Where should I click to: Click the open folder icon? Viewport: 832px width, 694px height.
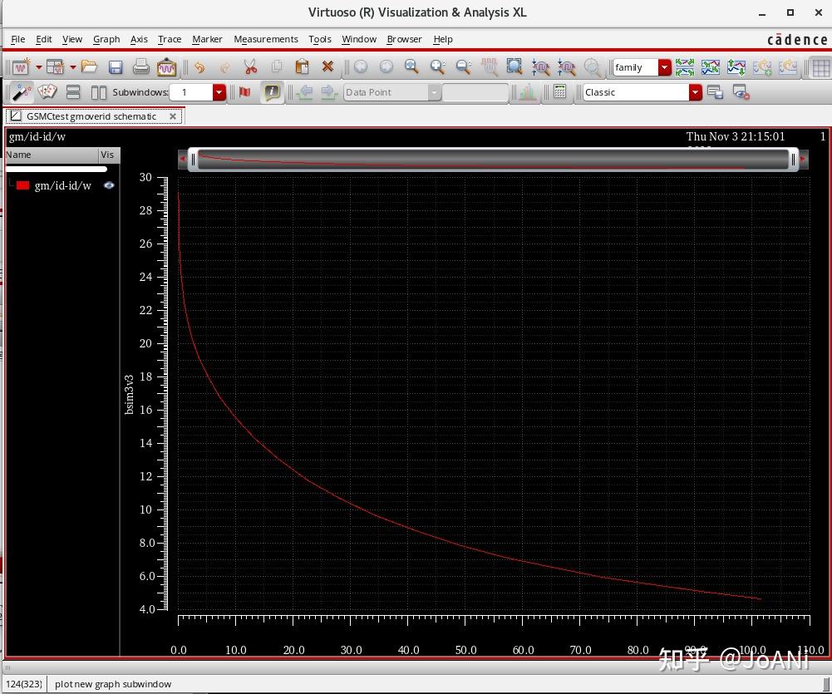[x=90, y=67]
